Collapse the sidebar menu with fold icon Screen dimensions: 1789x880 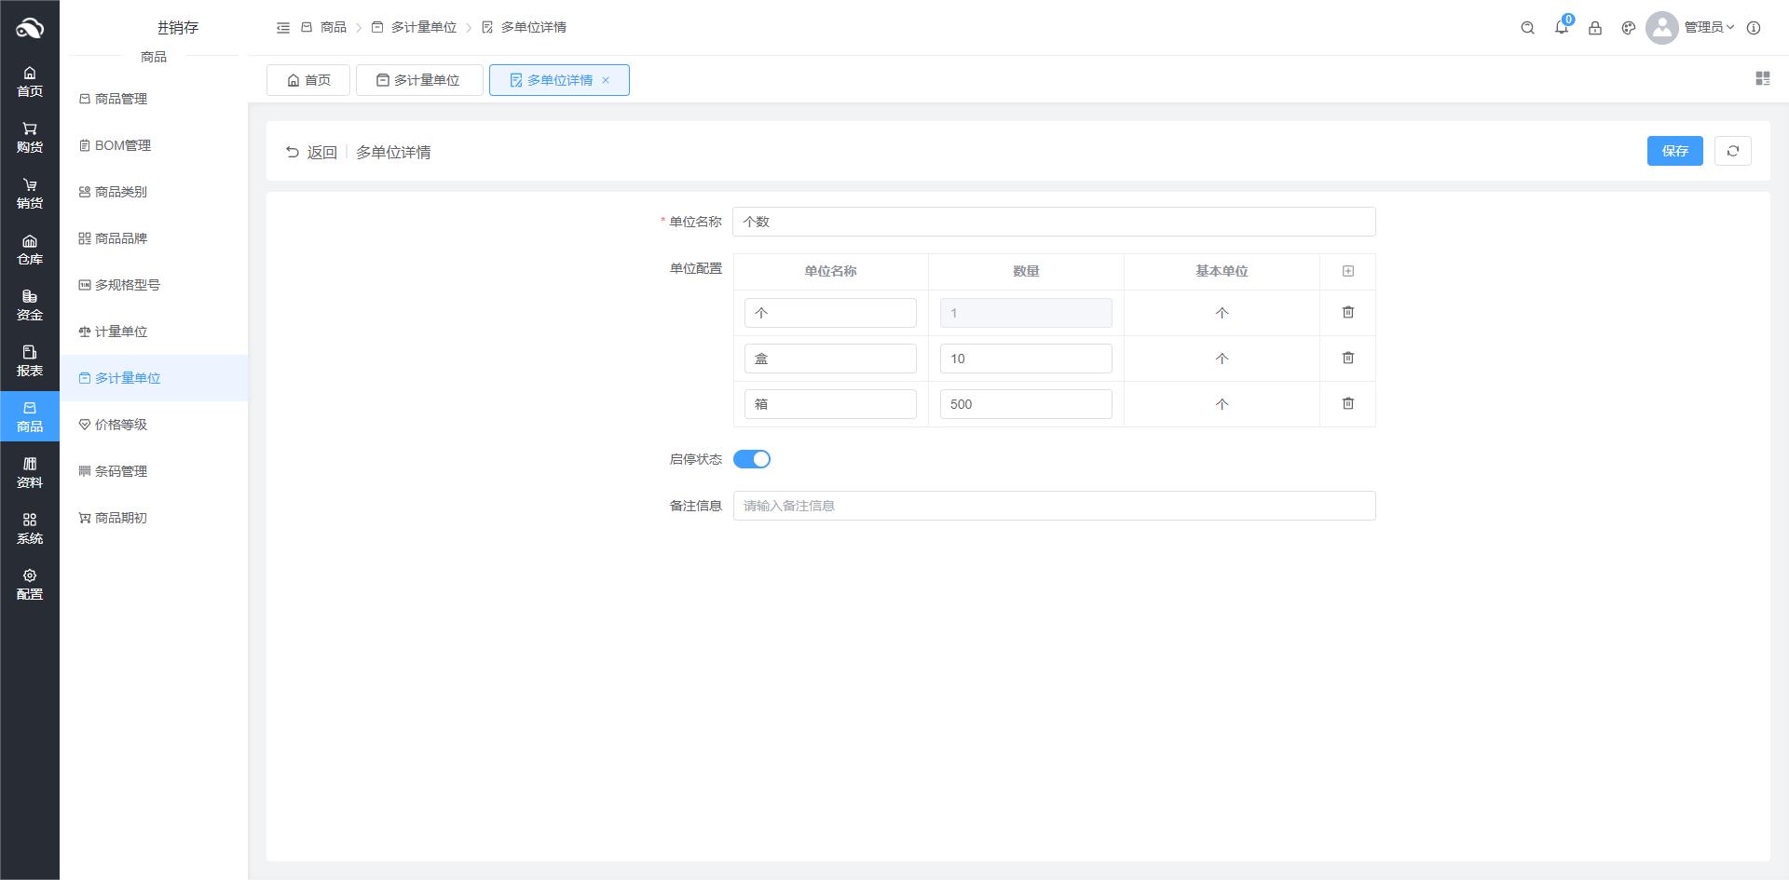tap(283, 28)
